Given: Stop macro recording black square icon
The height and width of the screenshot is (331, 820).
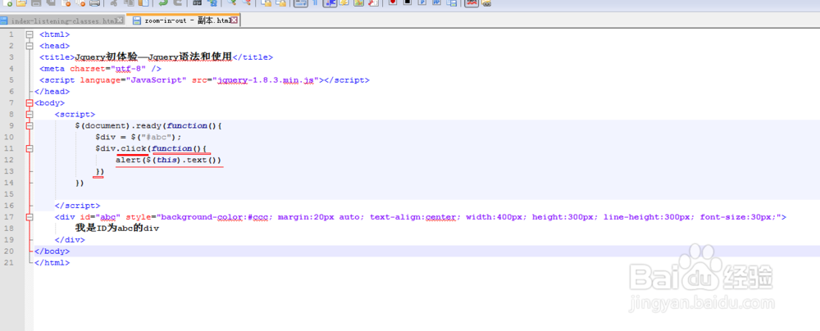Looking at the screenshot, I should [x=408, y=2].
